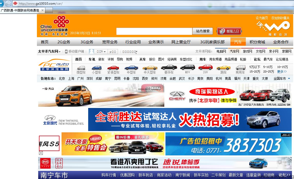Click the browser forward arrow button
This screenshot has height=179, width=294.
pyautogui.click(x=8, y=3)
